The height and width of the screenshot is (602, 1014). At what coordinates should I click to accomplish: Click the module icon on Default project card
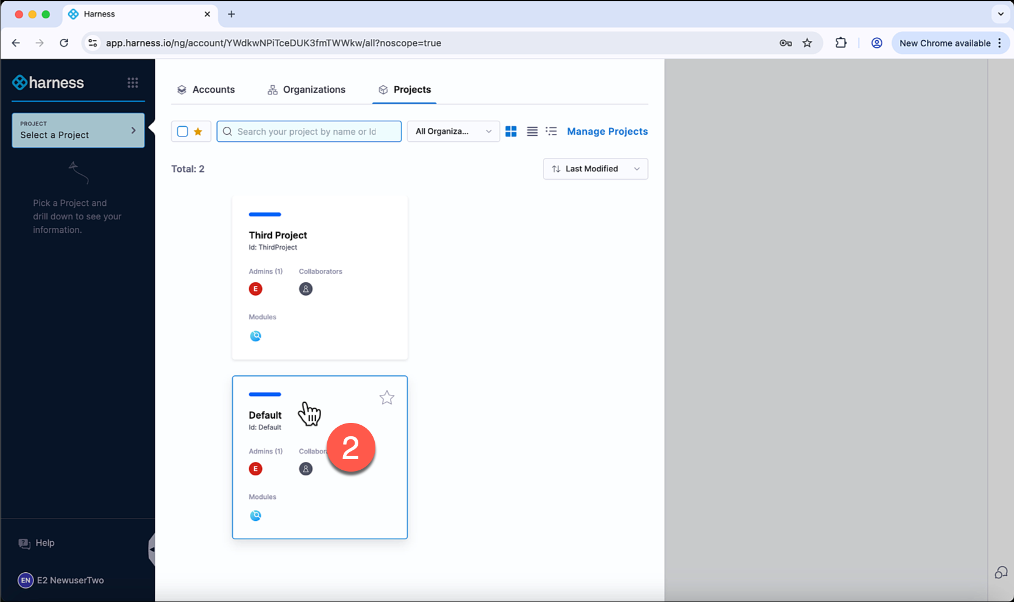255,515
